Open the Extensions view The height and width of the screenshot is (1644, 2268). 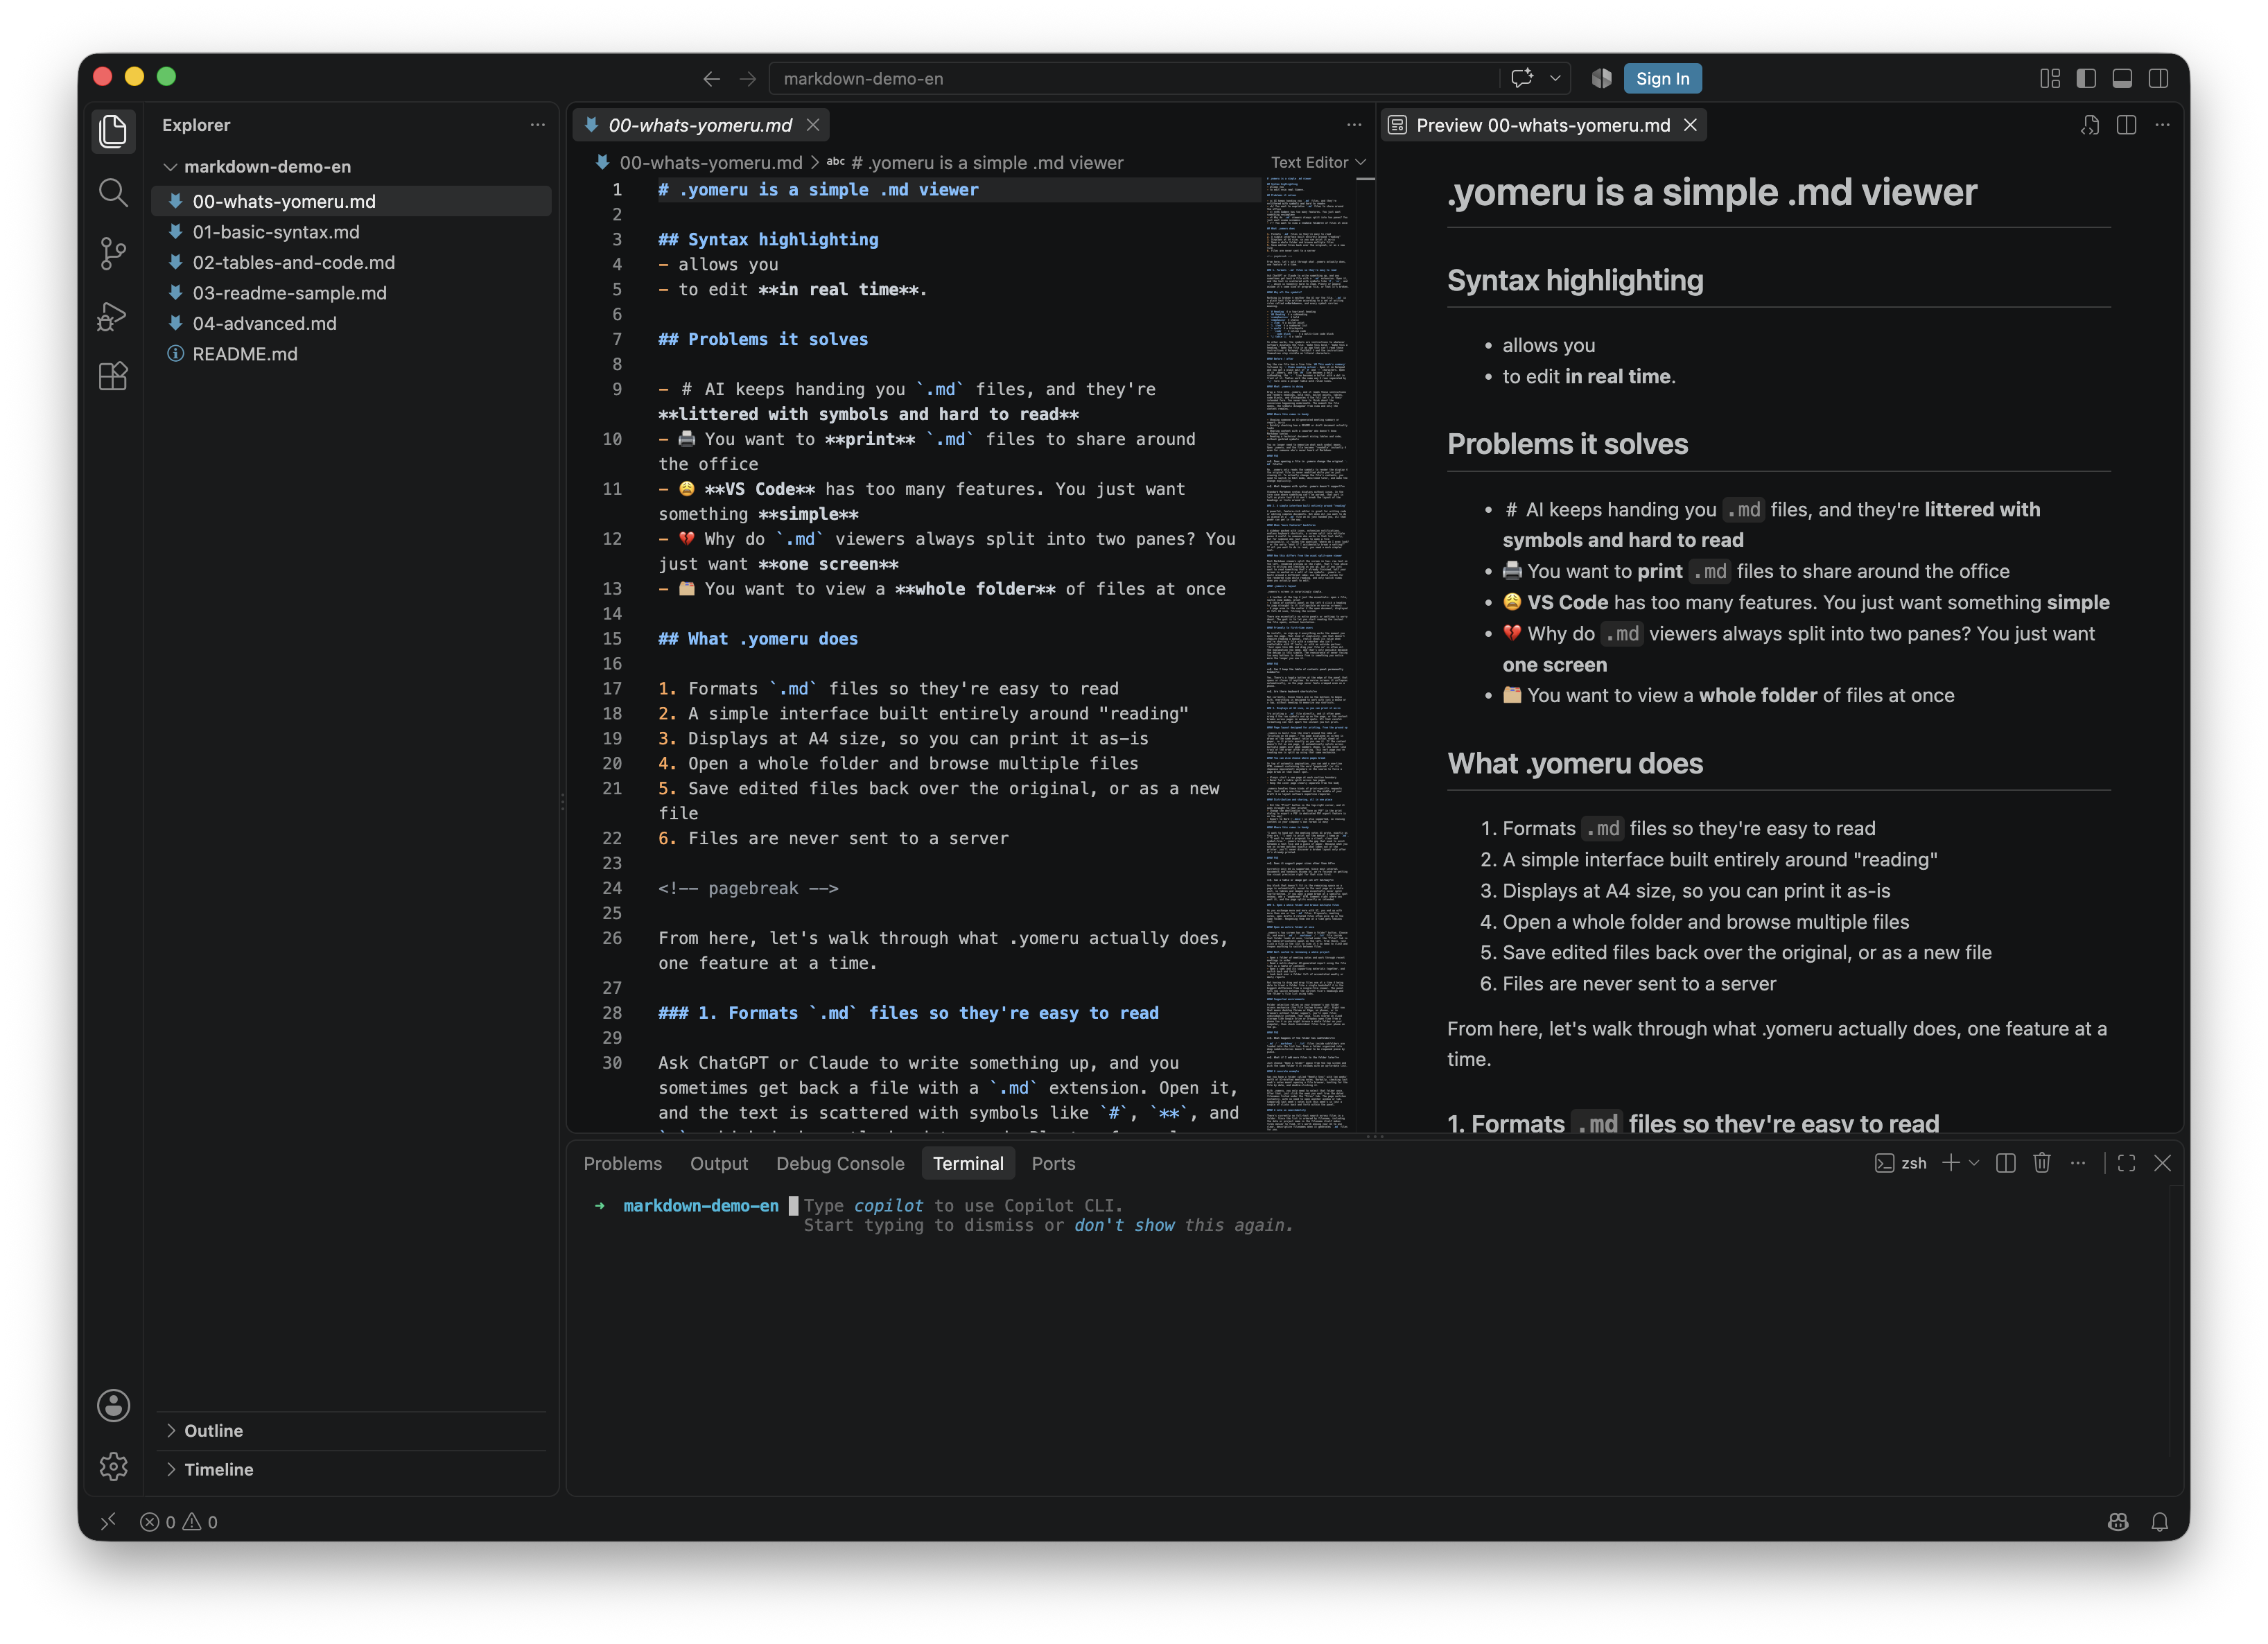(x=113, y=377)
